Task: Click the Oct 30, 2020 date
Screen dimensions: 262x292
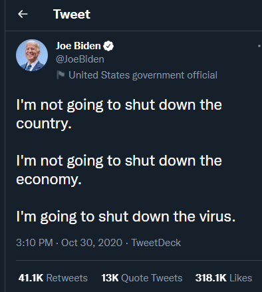Action: [x=92, y=243]
